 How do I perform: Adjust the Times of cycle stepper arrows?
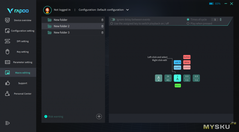point(220,19)
